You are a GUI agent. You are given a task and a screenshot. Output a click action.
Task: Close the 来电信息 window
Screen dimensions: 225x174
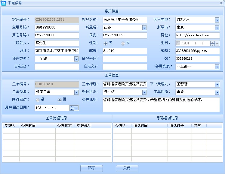[x=221, y=3]
